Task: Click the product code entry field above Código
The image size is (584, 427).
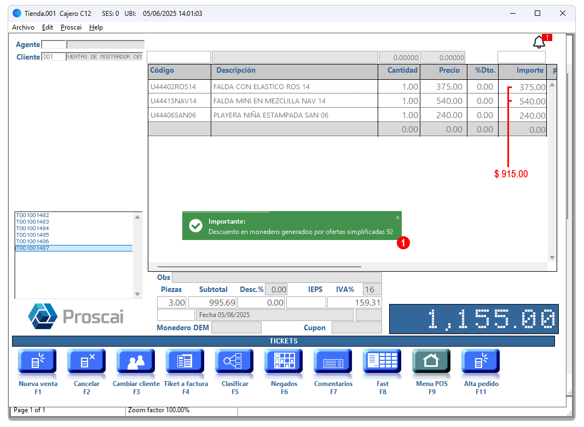Action: (179, 57)
